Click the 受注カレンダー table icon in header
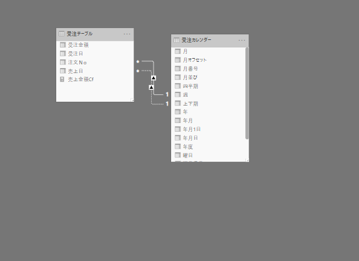 coord(176,40)
